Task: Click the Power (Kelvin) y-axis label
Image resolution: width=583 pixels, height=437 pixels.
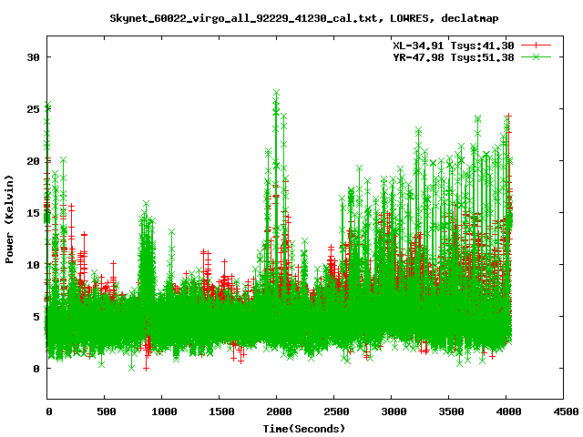Action: pyautogui.click(x=9, y=219)
